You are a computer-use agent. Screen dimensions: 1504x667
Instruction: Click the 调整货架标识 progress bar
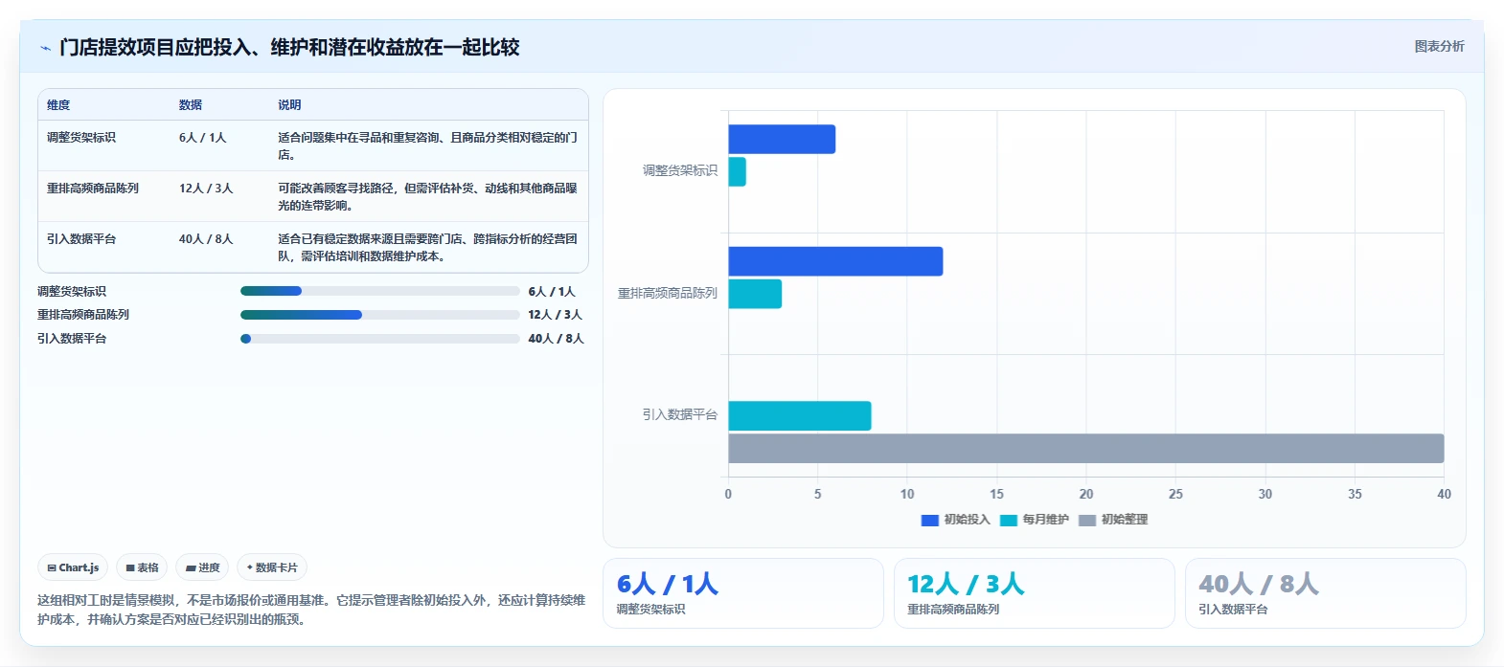coord(379,291)
